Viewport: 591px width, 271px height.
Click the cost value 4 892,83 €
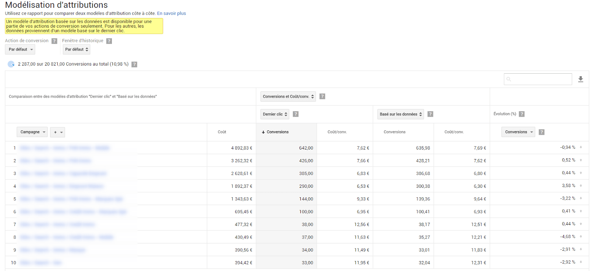tap(242, 148)
